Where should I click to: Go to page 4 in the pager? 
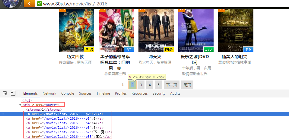point(150,85)
